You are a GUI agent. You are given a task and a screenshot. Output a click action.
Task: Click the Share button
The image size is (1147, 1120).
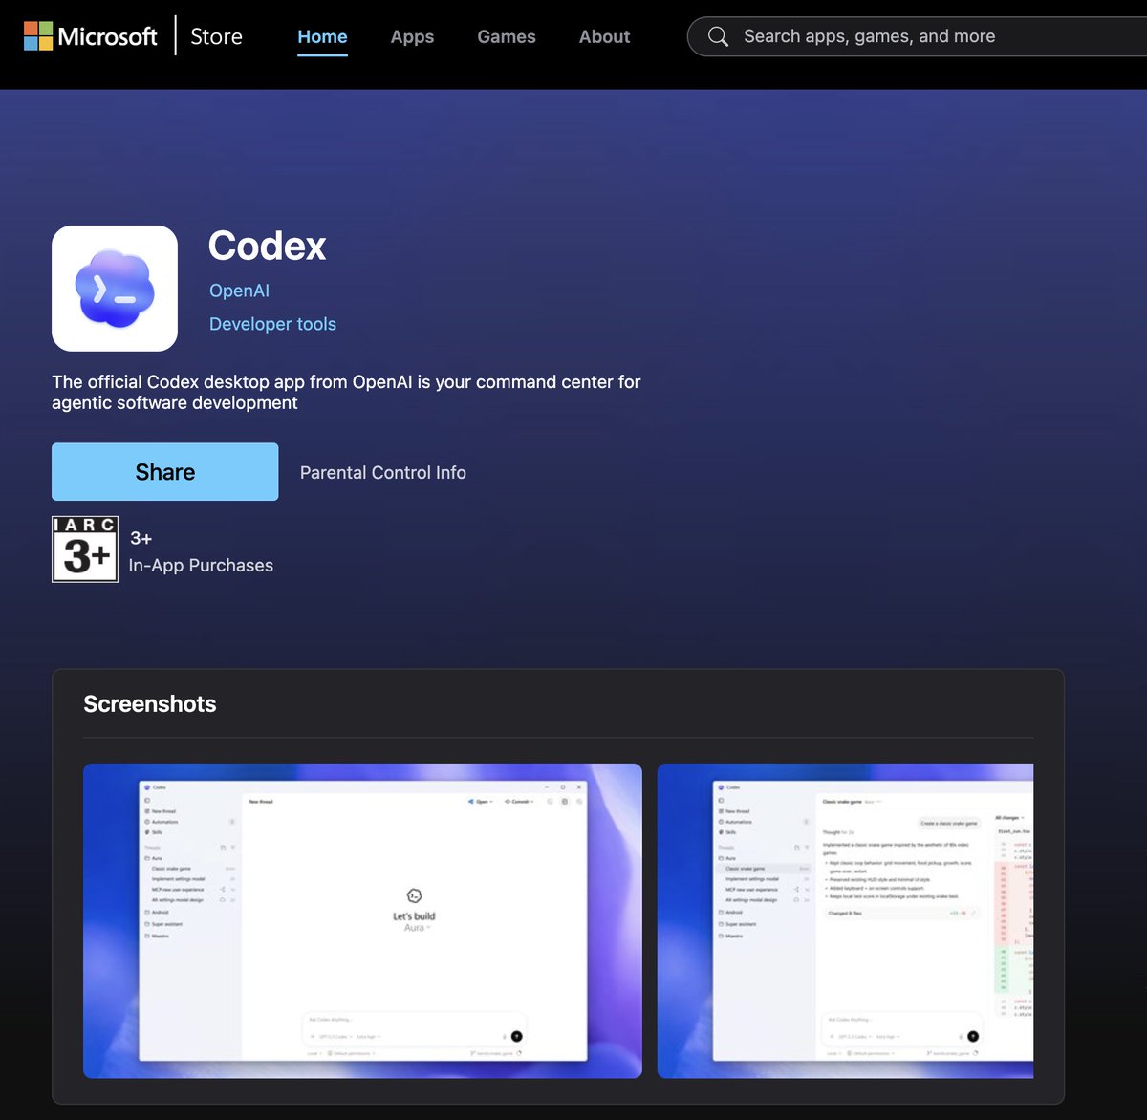(164, 471)
